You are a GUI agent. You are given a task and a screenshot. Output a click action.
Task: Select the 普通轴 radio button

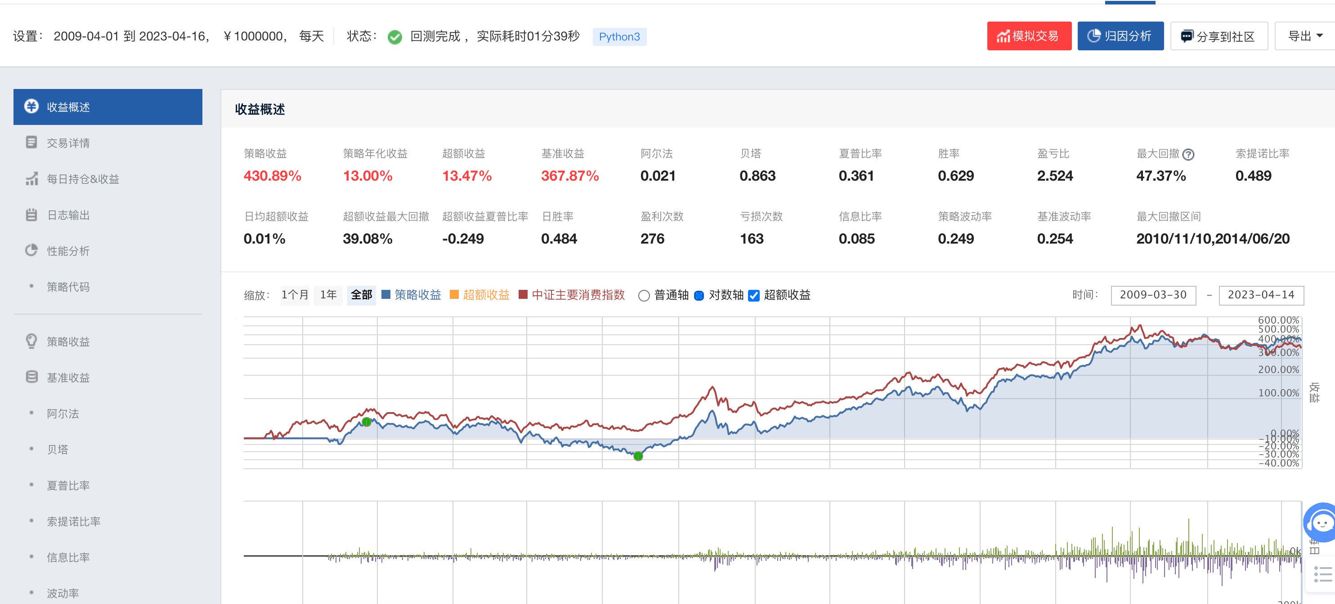[x=644, y=295]
